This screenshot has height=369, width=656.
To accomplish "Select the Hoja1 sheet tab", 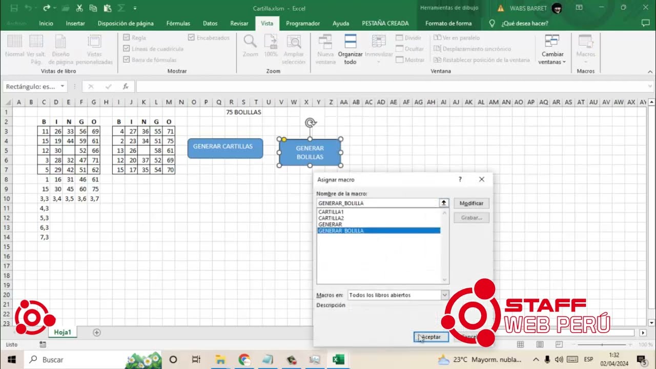I will (63, 332).
